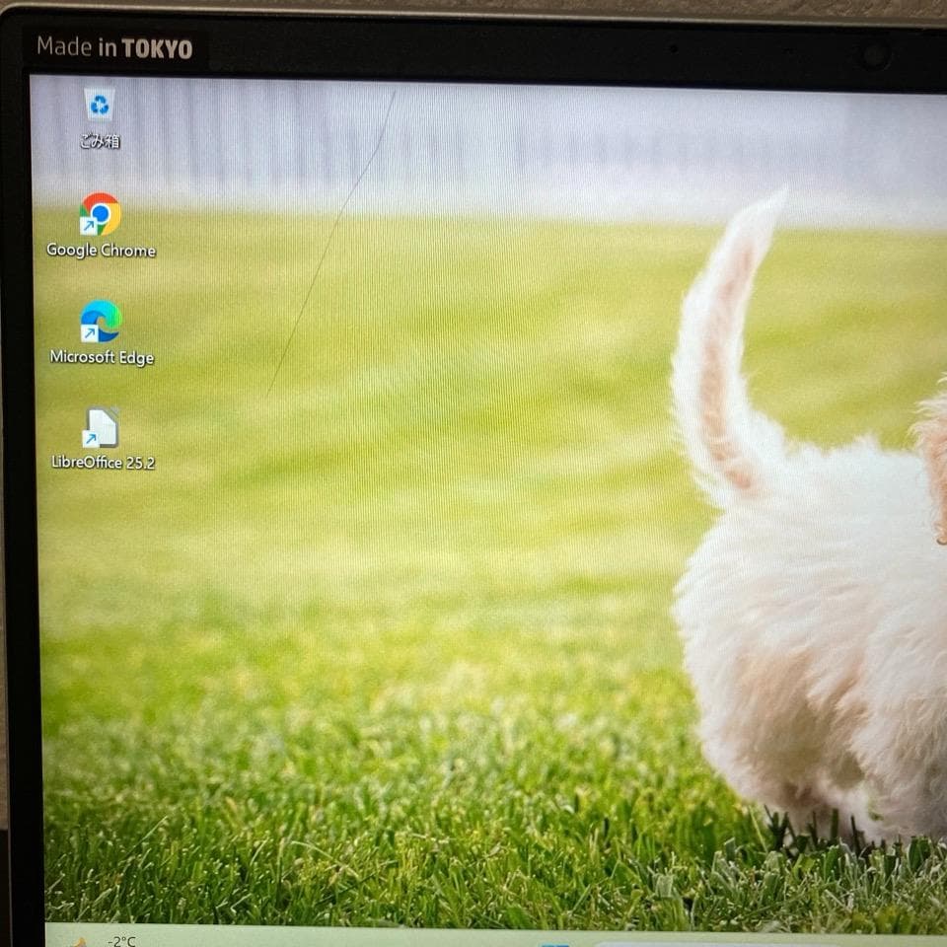This screenshot has width=947, height=947.
Task: Open the Windows Start button on taskbar
Action: (x=555, y=942)
